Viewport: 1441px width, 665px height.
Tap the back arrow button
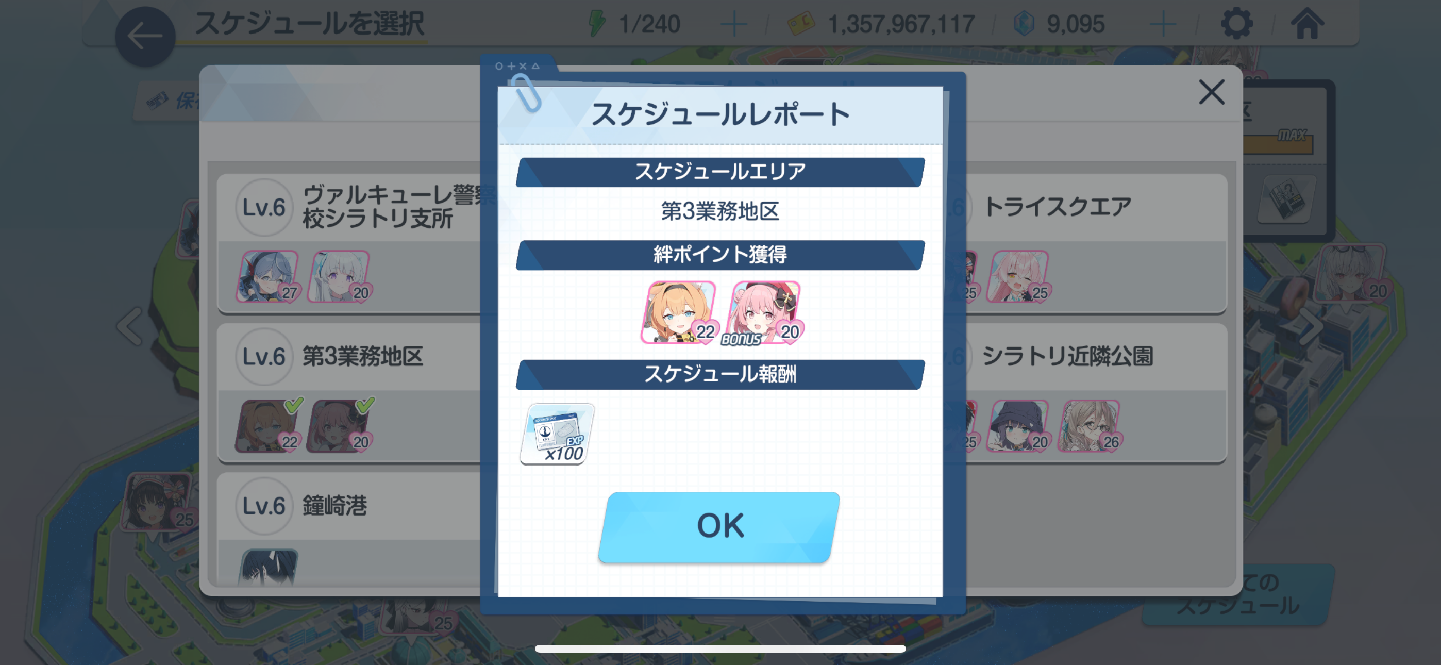pos(145,37)
